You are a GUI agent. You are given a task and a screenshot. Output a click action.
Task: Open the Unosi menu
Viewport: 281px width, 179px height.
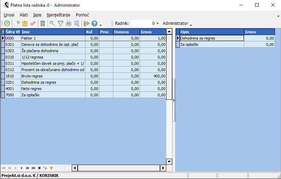tap(9, 15)
